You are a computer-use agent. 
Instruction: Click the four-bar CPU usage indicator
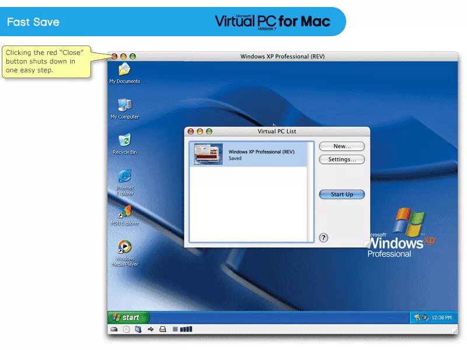(x=186, y=329)
